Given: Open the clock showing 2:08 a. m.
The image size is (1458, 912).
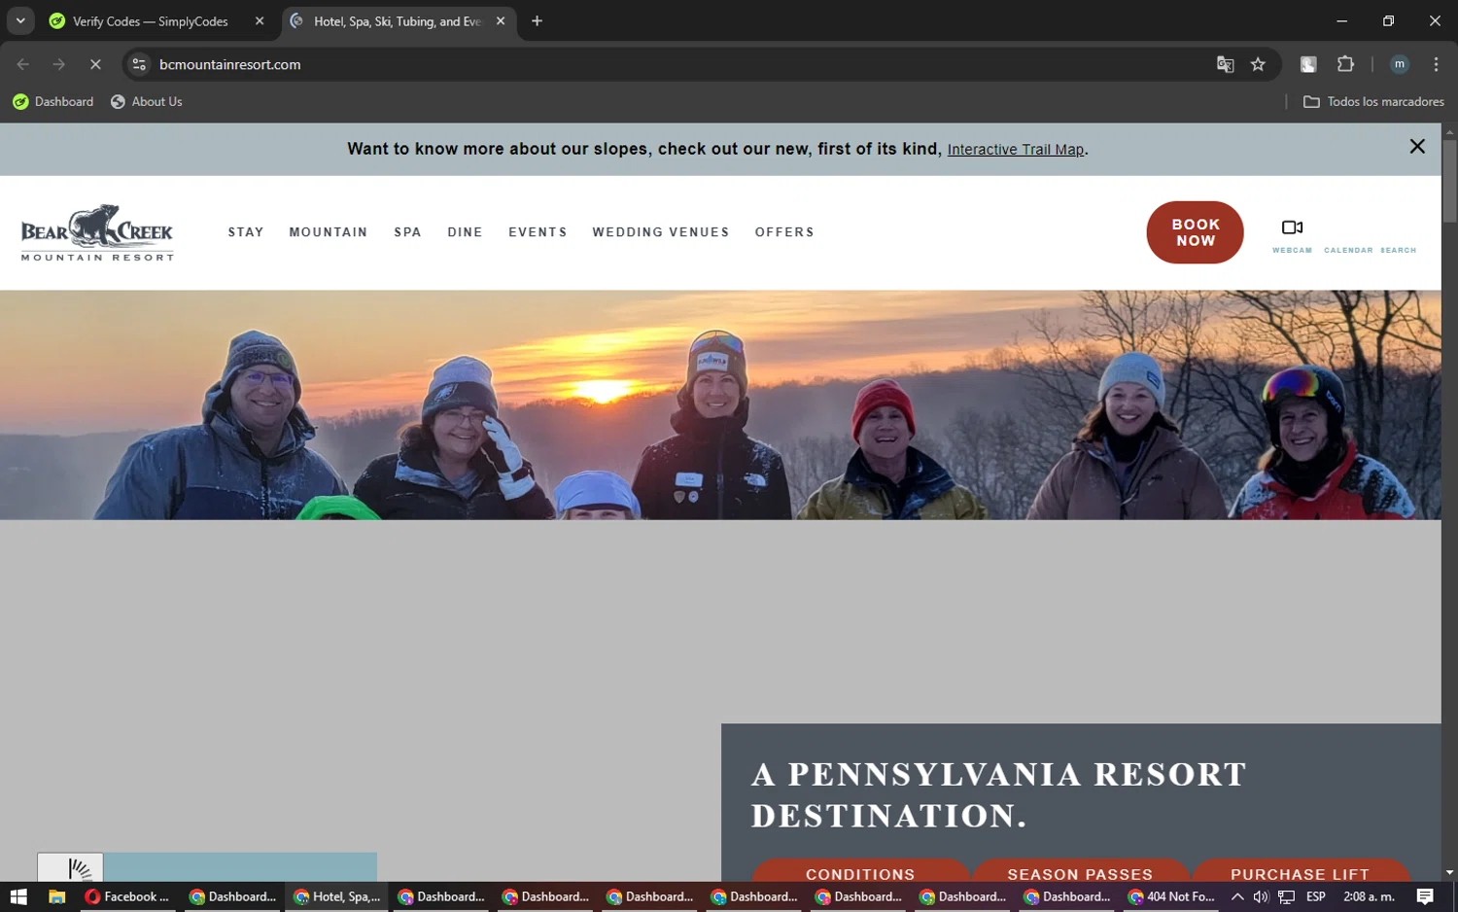Looking at the screenshot, I should pyautogui.click(x=1369, y=896).
